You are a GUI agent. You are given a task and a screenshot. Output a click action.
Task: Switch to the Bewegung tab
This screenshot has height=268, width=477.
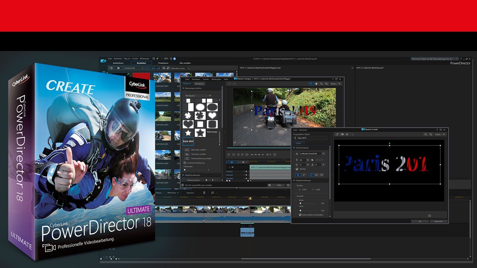[x=199, y=84]
